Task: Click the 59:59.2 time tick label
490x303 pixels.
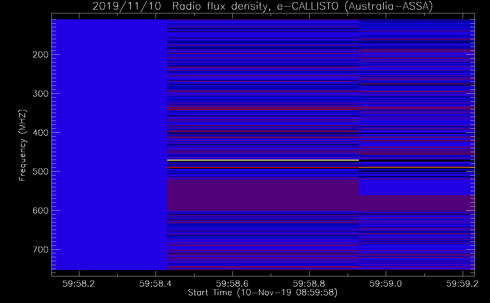Action: coord(462,283)
